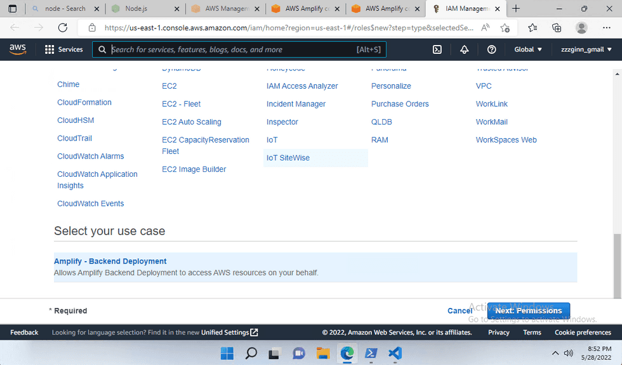Open browser profile avatar
Image resolution: width=622 pixels, height=365 pixels.
tap(581, 28)
